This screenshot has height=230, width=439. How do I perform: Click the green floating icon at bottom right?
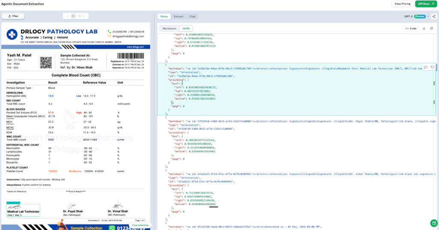pos(433,223)
